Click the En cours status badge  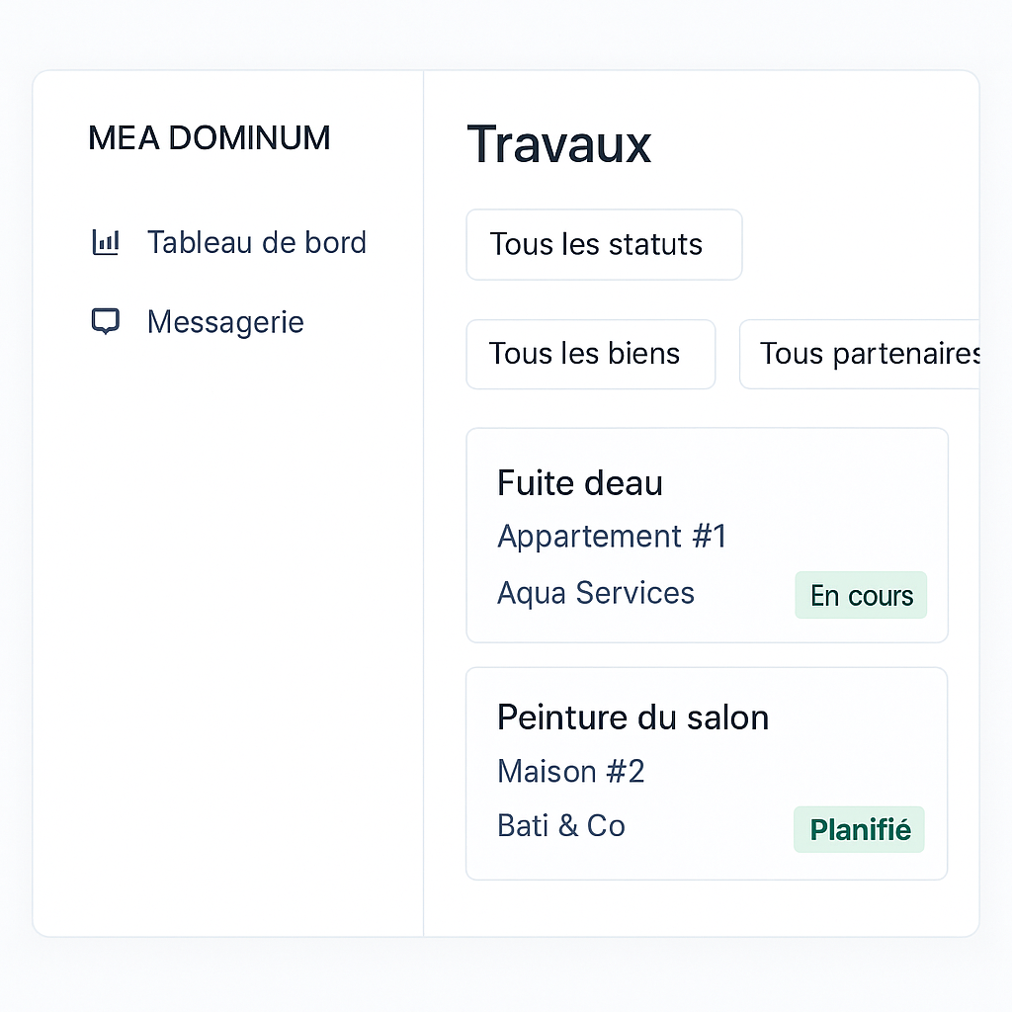click(861, 595)
